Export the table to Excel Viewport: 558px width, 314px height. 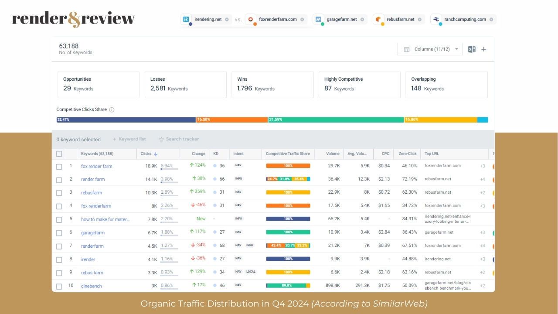point(472,49)
